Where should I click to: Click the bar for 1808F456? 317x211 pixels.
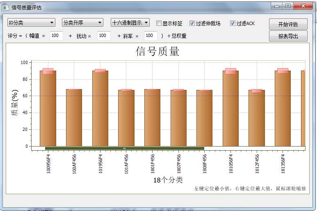point(204,118)
